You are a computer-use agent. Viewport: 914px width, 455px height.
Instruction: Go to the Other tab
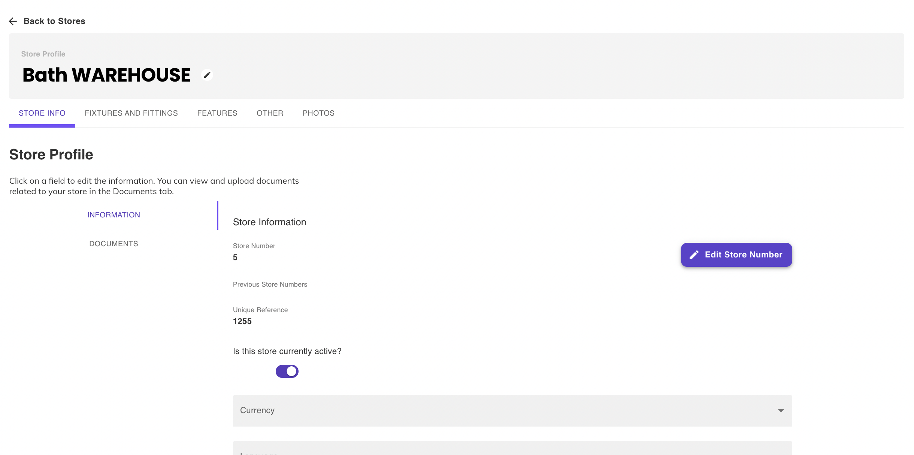pyautogui.click(x=270, y=113)
